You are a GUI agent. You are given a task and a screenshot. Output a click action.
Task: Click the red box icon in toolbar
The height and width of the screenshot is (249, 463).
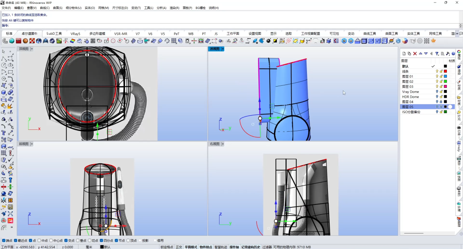18,41
